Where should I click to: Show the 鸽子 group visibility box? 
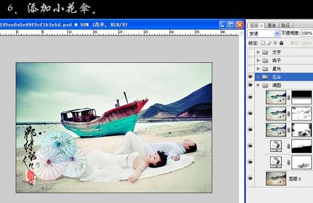coord(250,60)
